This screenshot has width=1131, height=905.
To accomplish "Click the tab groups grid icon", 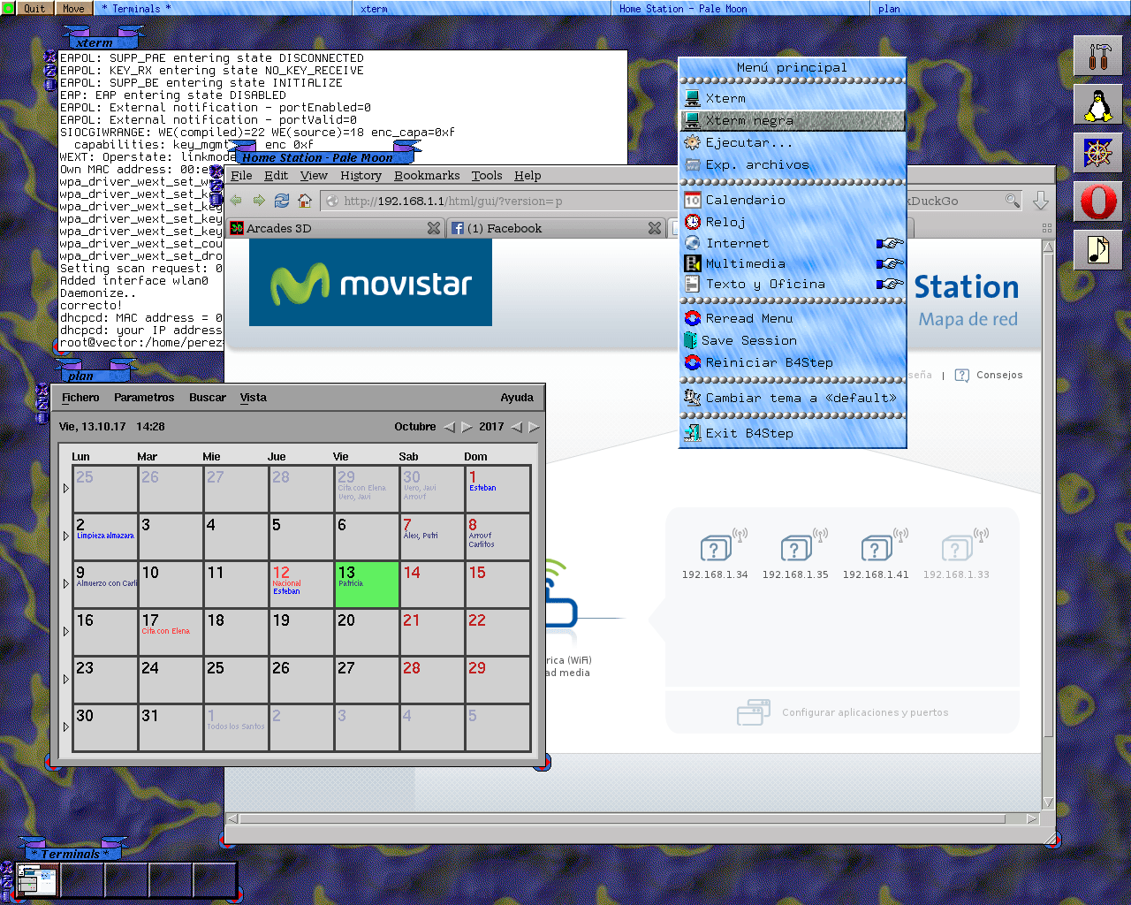I will [x=1047, y=228].
